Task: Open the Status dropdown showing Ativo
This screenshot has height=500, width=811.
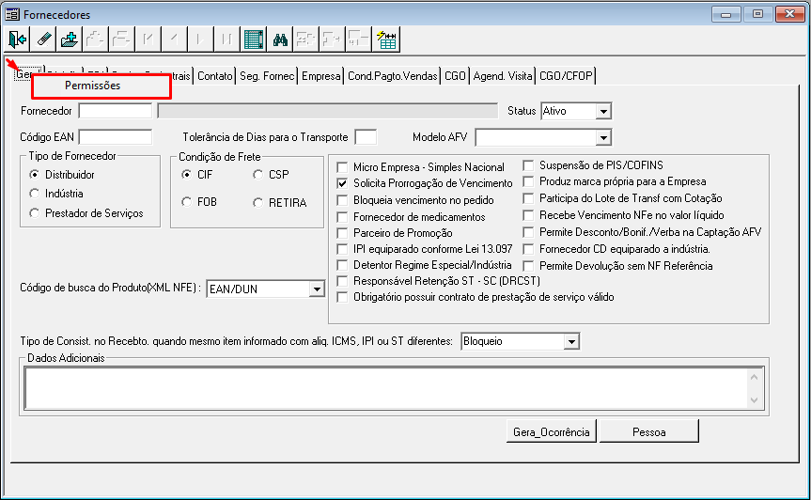Action: pos(603,111)
